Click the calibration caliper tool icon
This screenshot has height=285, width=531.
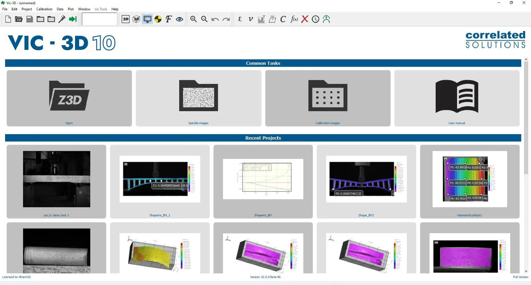tap(62, 19)
